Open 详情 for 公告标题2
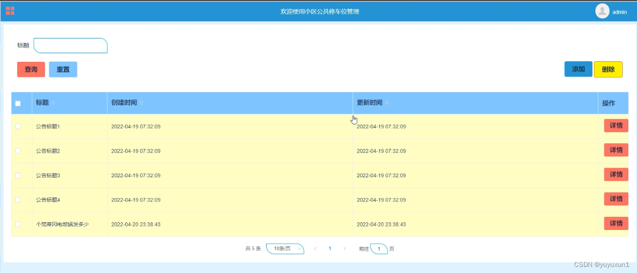Viewport: 637px width, 273px height. [616, 150]
